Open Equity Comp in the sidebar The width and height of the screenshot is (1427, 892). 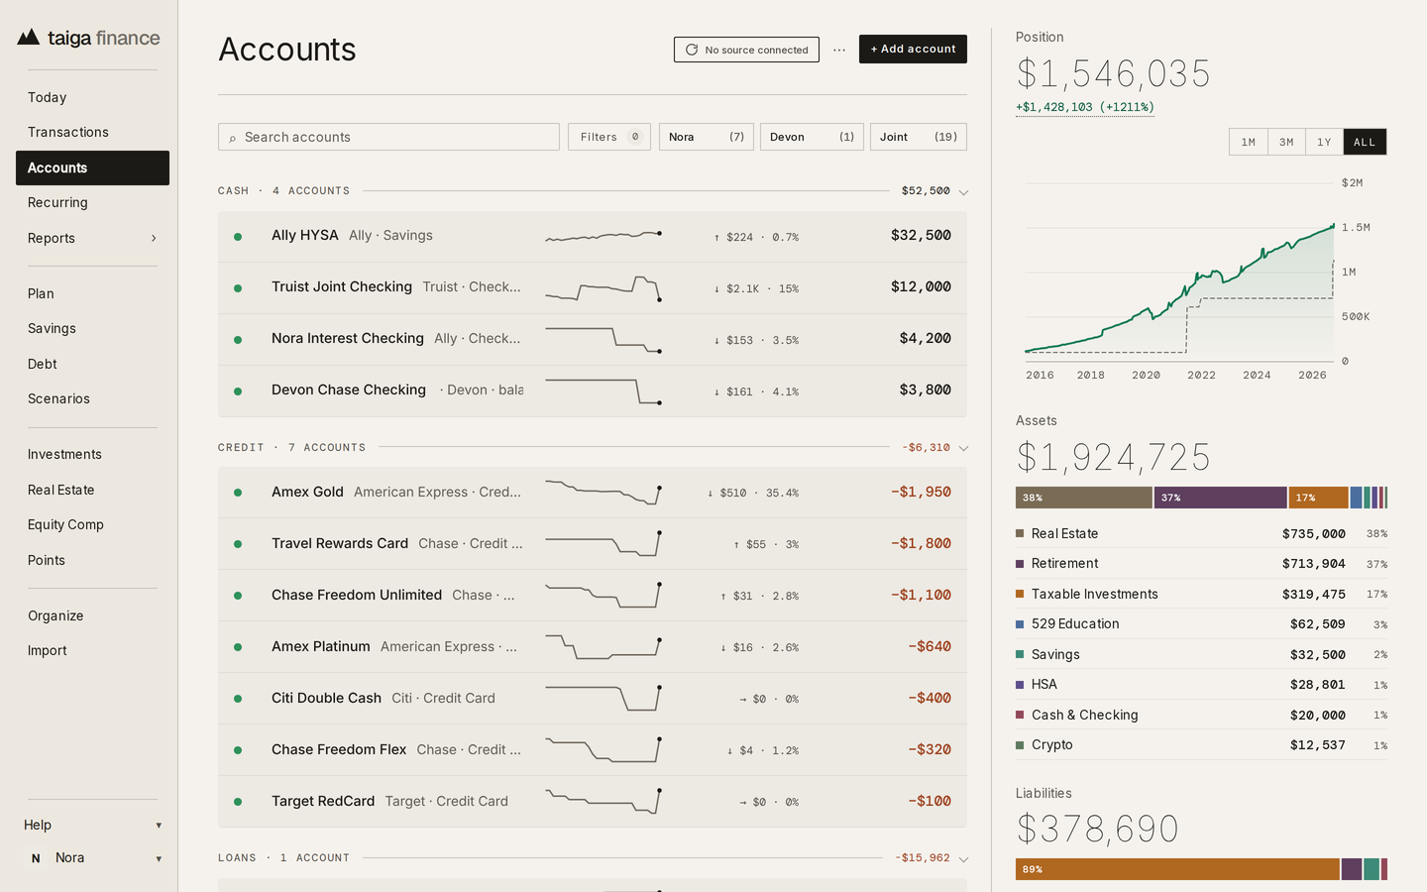coord(92,524)
